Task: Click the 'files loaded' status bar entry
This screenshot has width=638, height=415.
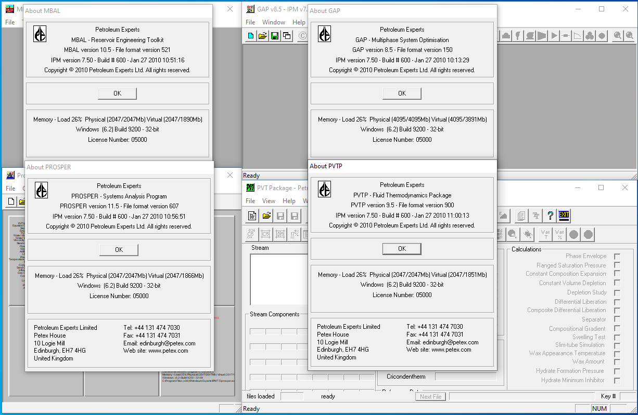Action: point(261,396)
